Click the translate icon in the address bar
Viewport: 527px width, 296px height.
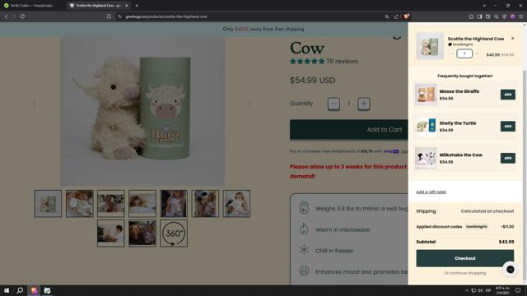tap(387, 16)
